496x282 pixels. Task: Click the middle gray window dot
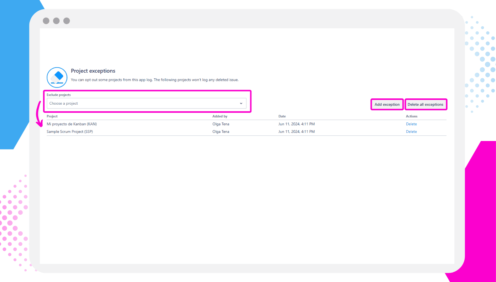(x=56, y=21)
